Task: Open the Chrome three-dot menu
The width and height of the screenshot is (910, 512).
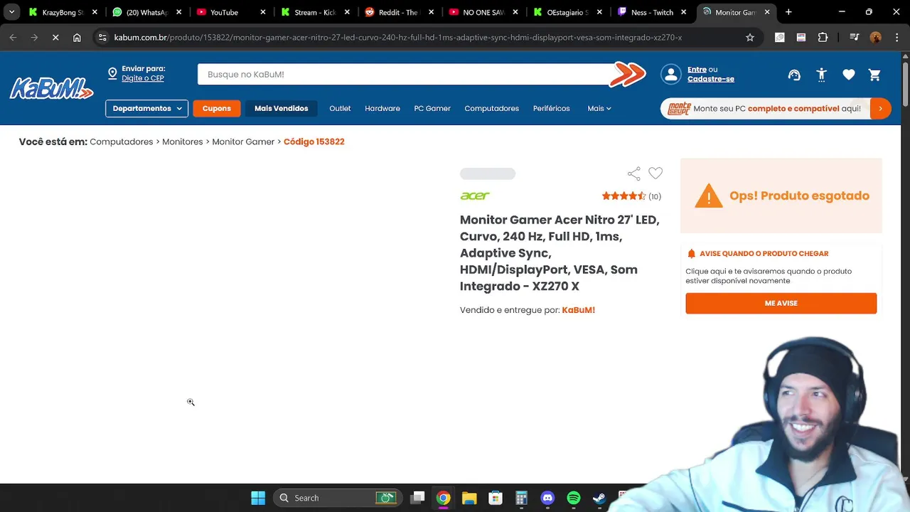Action: click(x=897, y=38)
